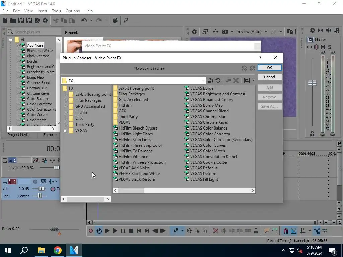The height and width of the screenshot is (257, 343).
Task: Select HitFilm Witness Protection plug-in
Action: [139, 162]
